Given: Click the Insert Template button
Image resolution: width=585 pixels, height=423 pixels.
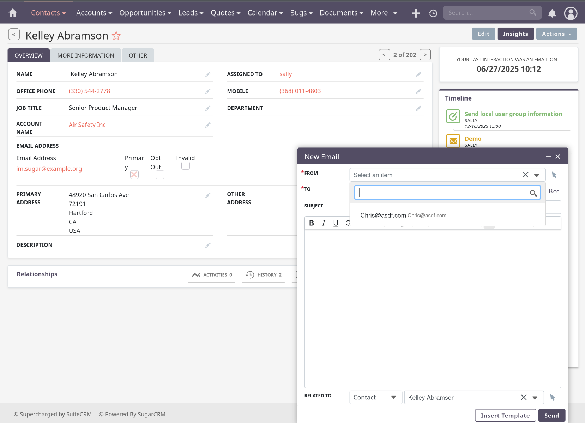Looking at the screenshot, I should (505, 415).
